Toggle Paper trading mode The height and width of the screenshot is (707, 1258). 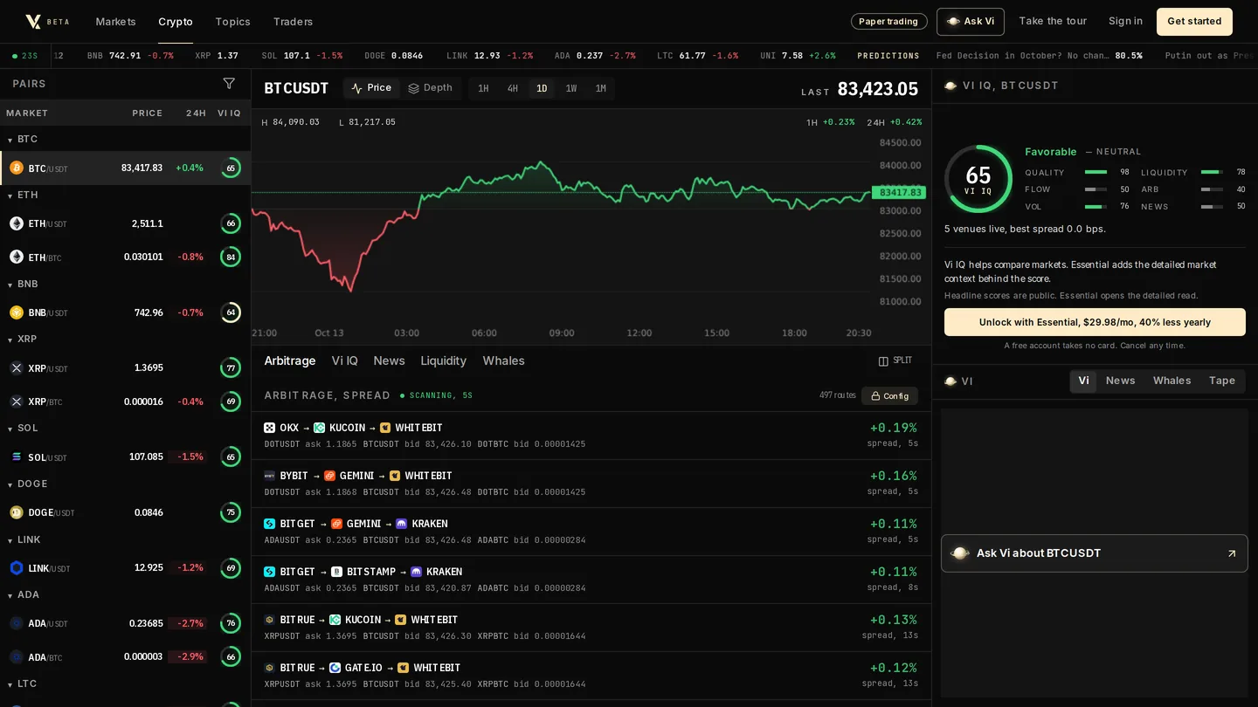point(888,22)
